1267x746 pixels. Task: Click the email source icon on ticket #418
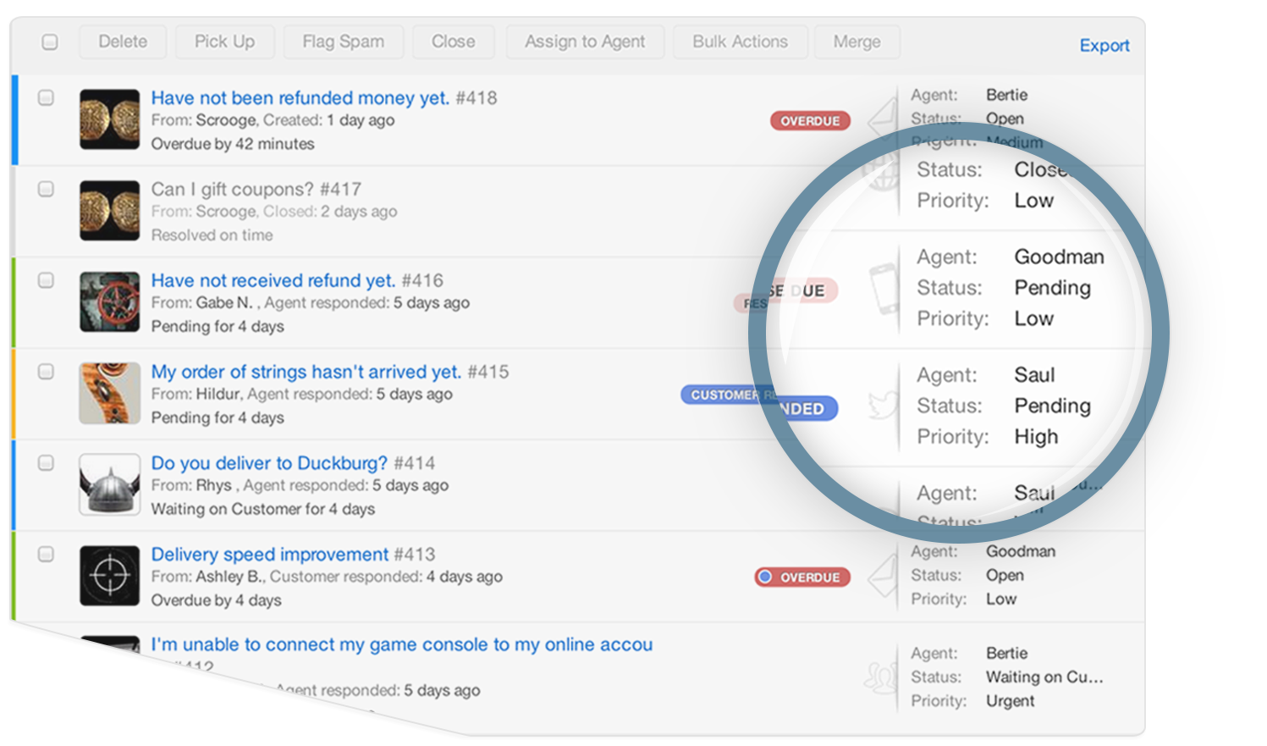pyautogui.click(x=883, y=117)
